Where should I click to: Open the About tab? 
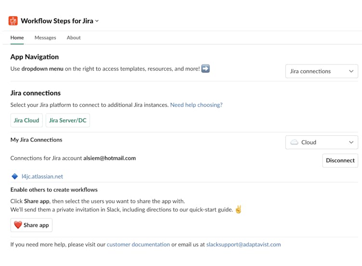(x=74, y=38)
